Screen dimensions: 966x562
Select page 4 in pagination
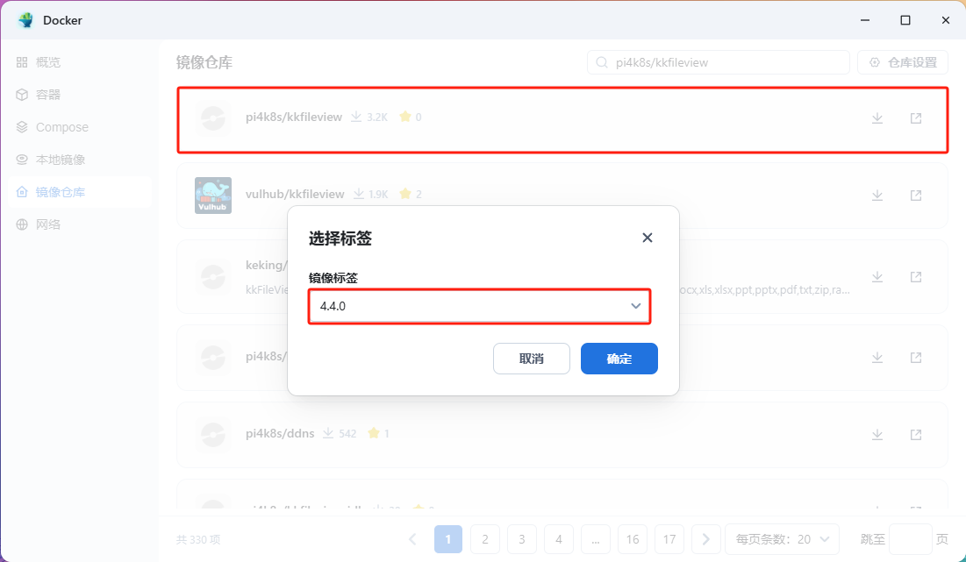(x=559, y=539)
